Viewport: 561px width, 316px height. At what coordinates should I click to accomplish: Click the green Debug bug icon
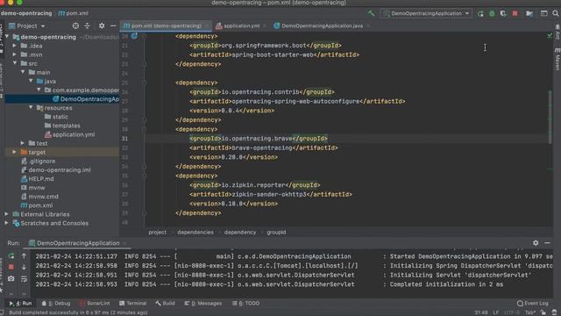click(x=492, y=14)
